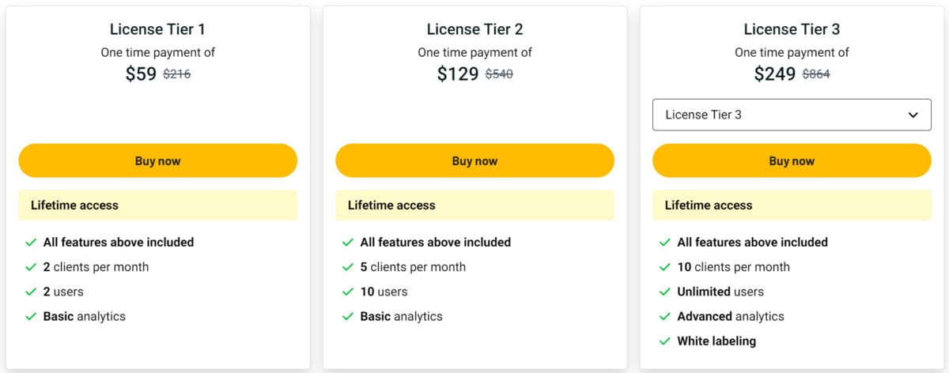The width and height of the screenshot is (949, 373).
Task: Click the License Tier 2 heading
Action: pos(475,29)
